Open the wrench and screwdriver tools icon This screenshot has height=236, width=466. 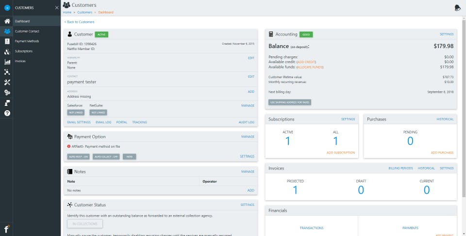click(7, 83)
